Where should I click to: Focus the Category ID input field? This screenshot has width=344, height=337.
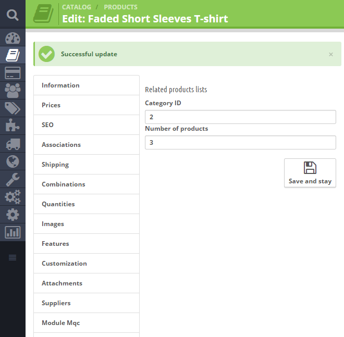pyautogui.click(x=240, y=117)
